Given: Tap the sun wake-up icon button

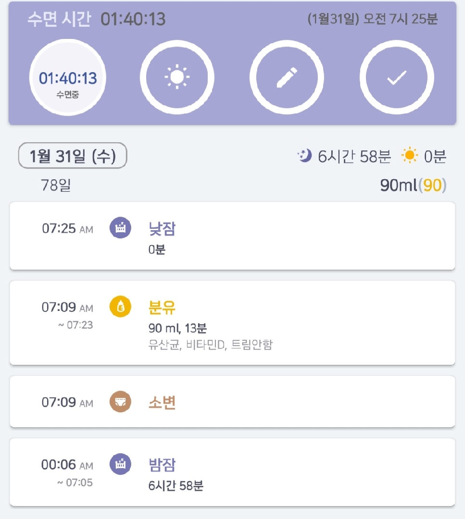Looking at the screenshot, I should pyautogui.click(x=177, y=78).
